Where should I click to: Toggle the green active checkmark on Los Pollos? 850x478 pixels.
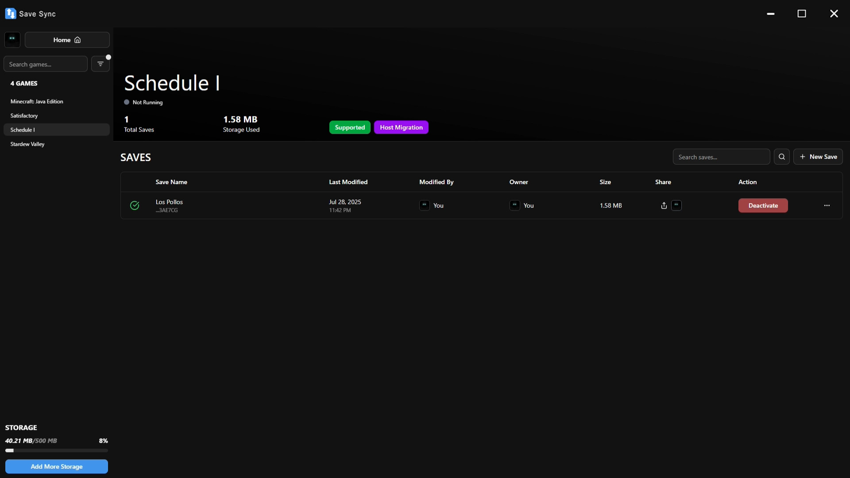(135, 205)
